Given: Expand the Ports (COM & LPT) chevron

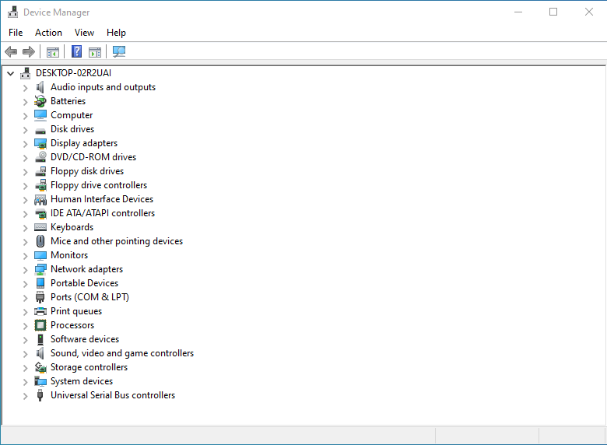Looking at the screenshot, I should click(x=25, y=297).
